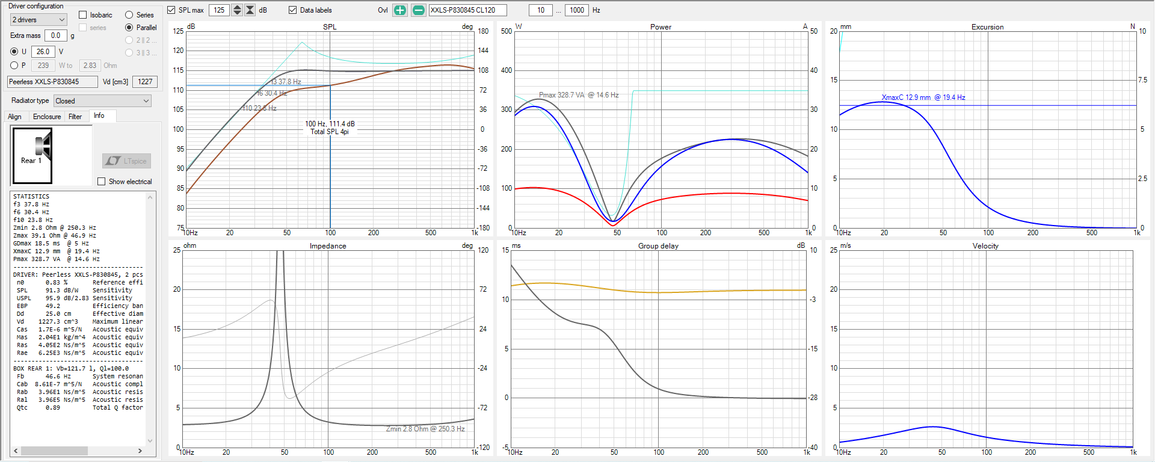Click the Peerless XXLS-P830845 driver name field
Image resolution: width=1155 pixels, height=462 pixels.
tap(52, 82)
